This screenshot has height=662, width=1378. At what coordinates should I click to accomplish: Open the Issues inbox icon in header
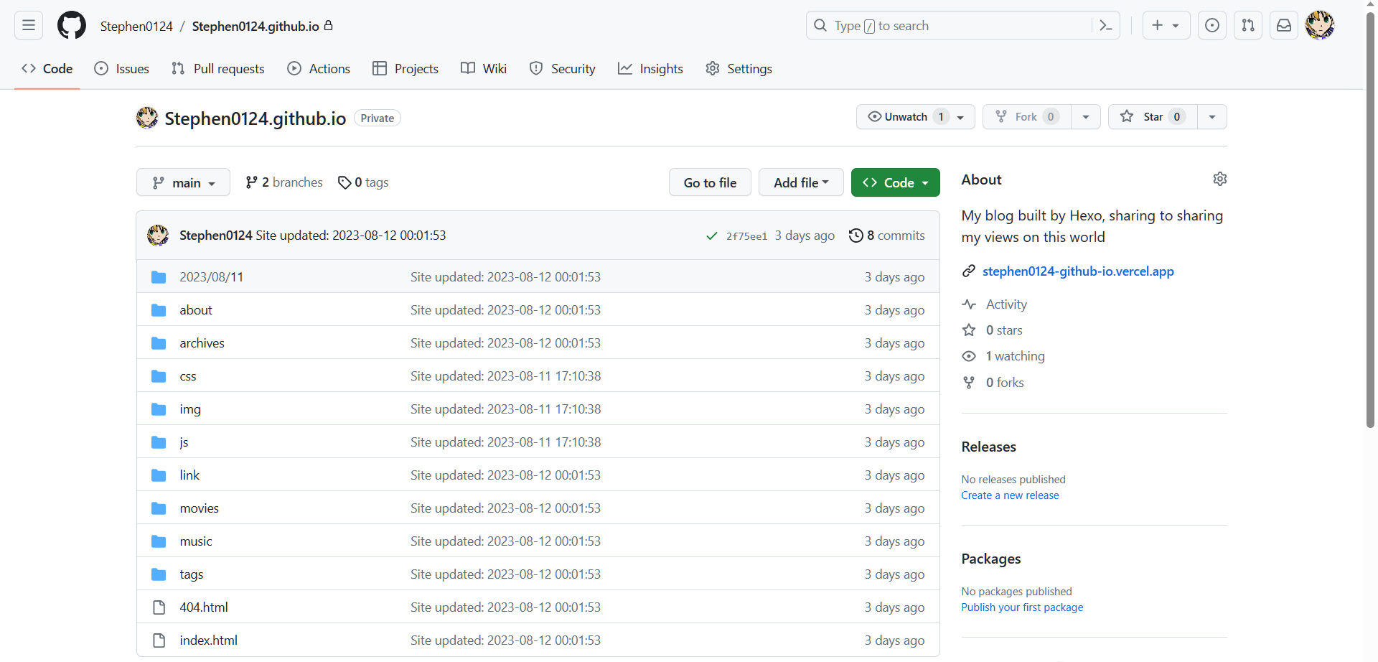(x=1212, y=26)
